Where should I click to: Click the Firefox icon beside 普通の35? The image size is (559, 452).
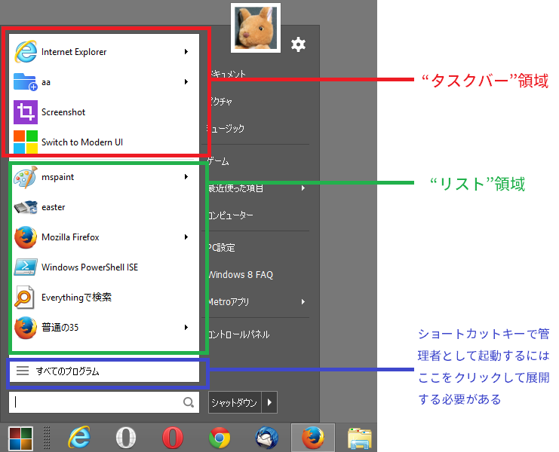(26, 328)
